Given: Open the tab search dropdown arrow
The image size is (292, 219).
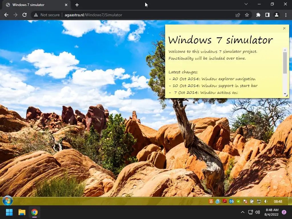Looking at the screenshot, I should coord(246,4).
